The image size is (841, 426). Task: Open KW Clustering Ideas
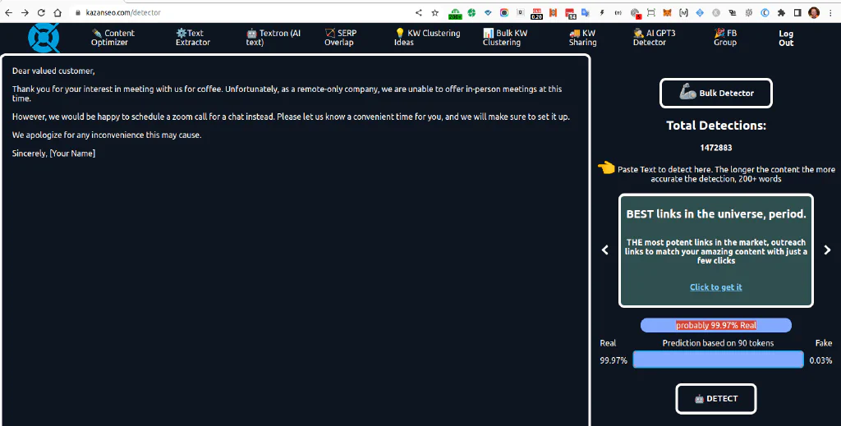coord(427,38)
